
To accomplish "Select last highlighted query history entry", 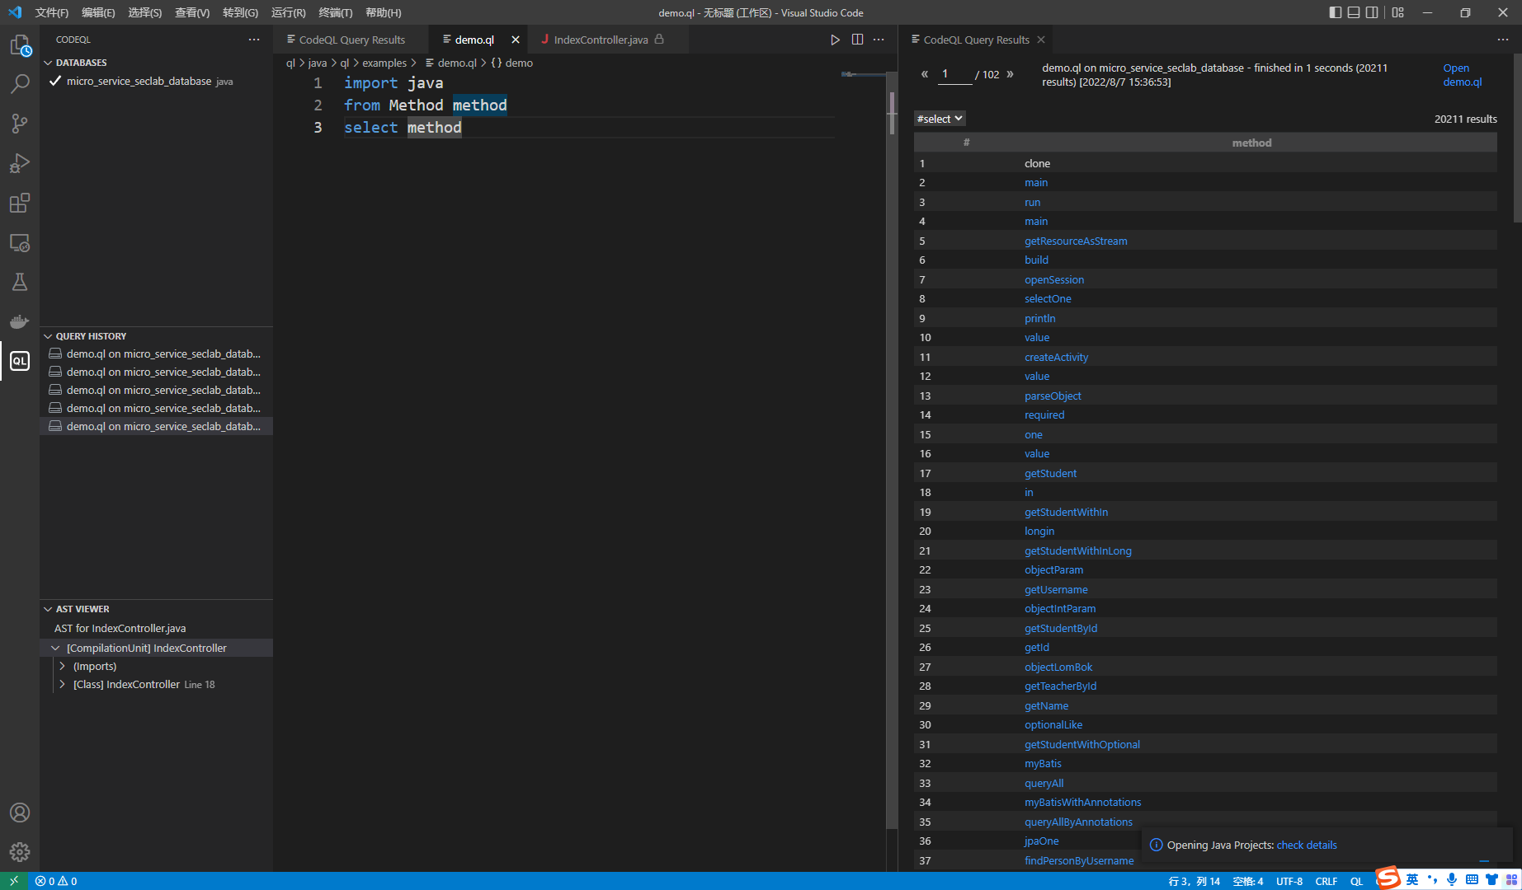I will point(156,427).
